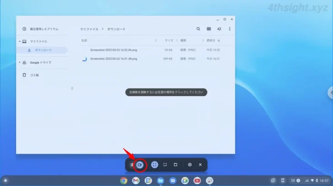Switch capture bar to screenshot mode
This screenshot has width=333, height=186.
132,165
